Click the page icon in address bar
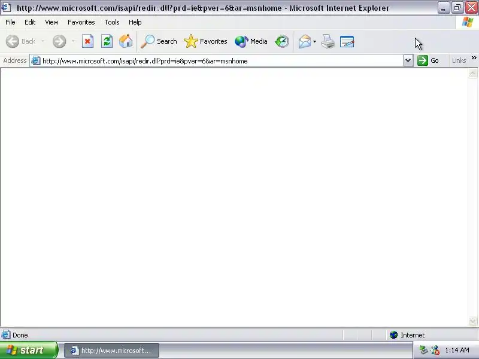The image size is (479, 359). pyautogui.click(x=36, y=61)
